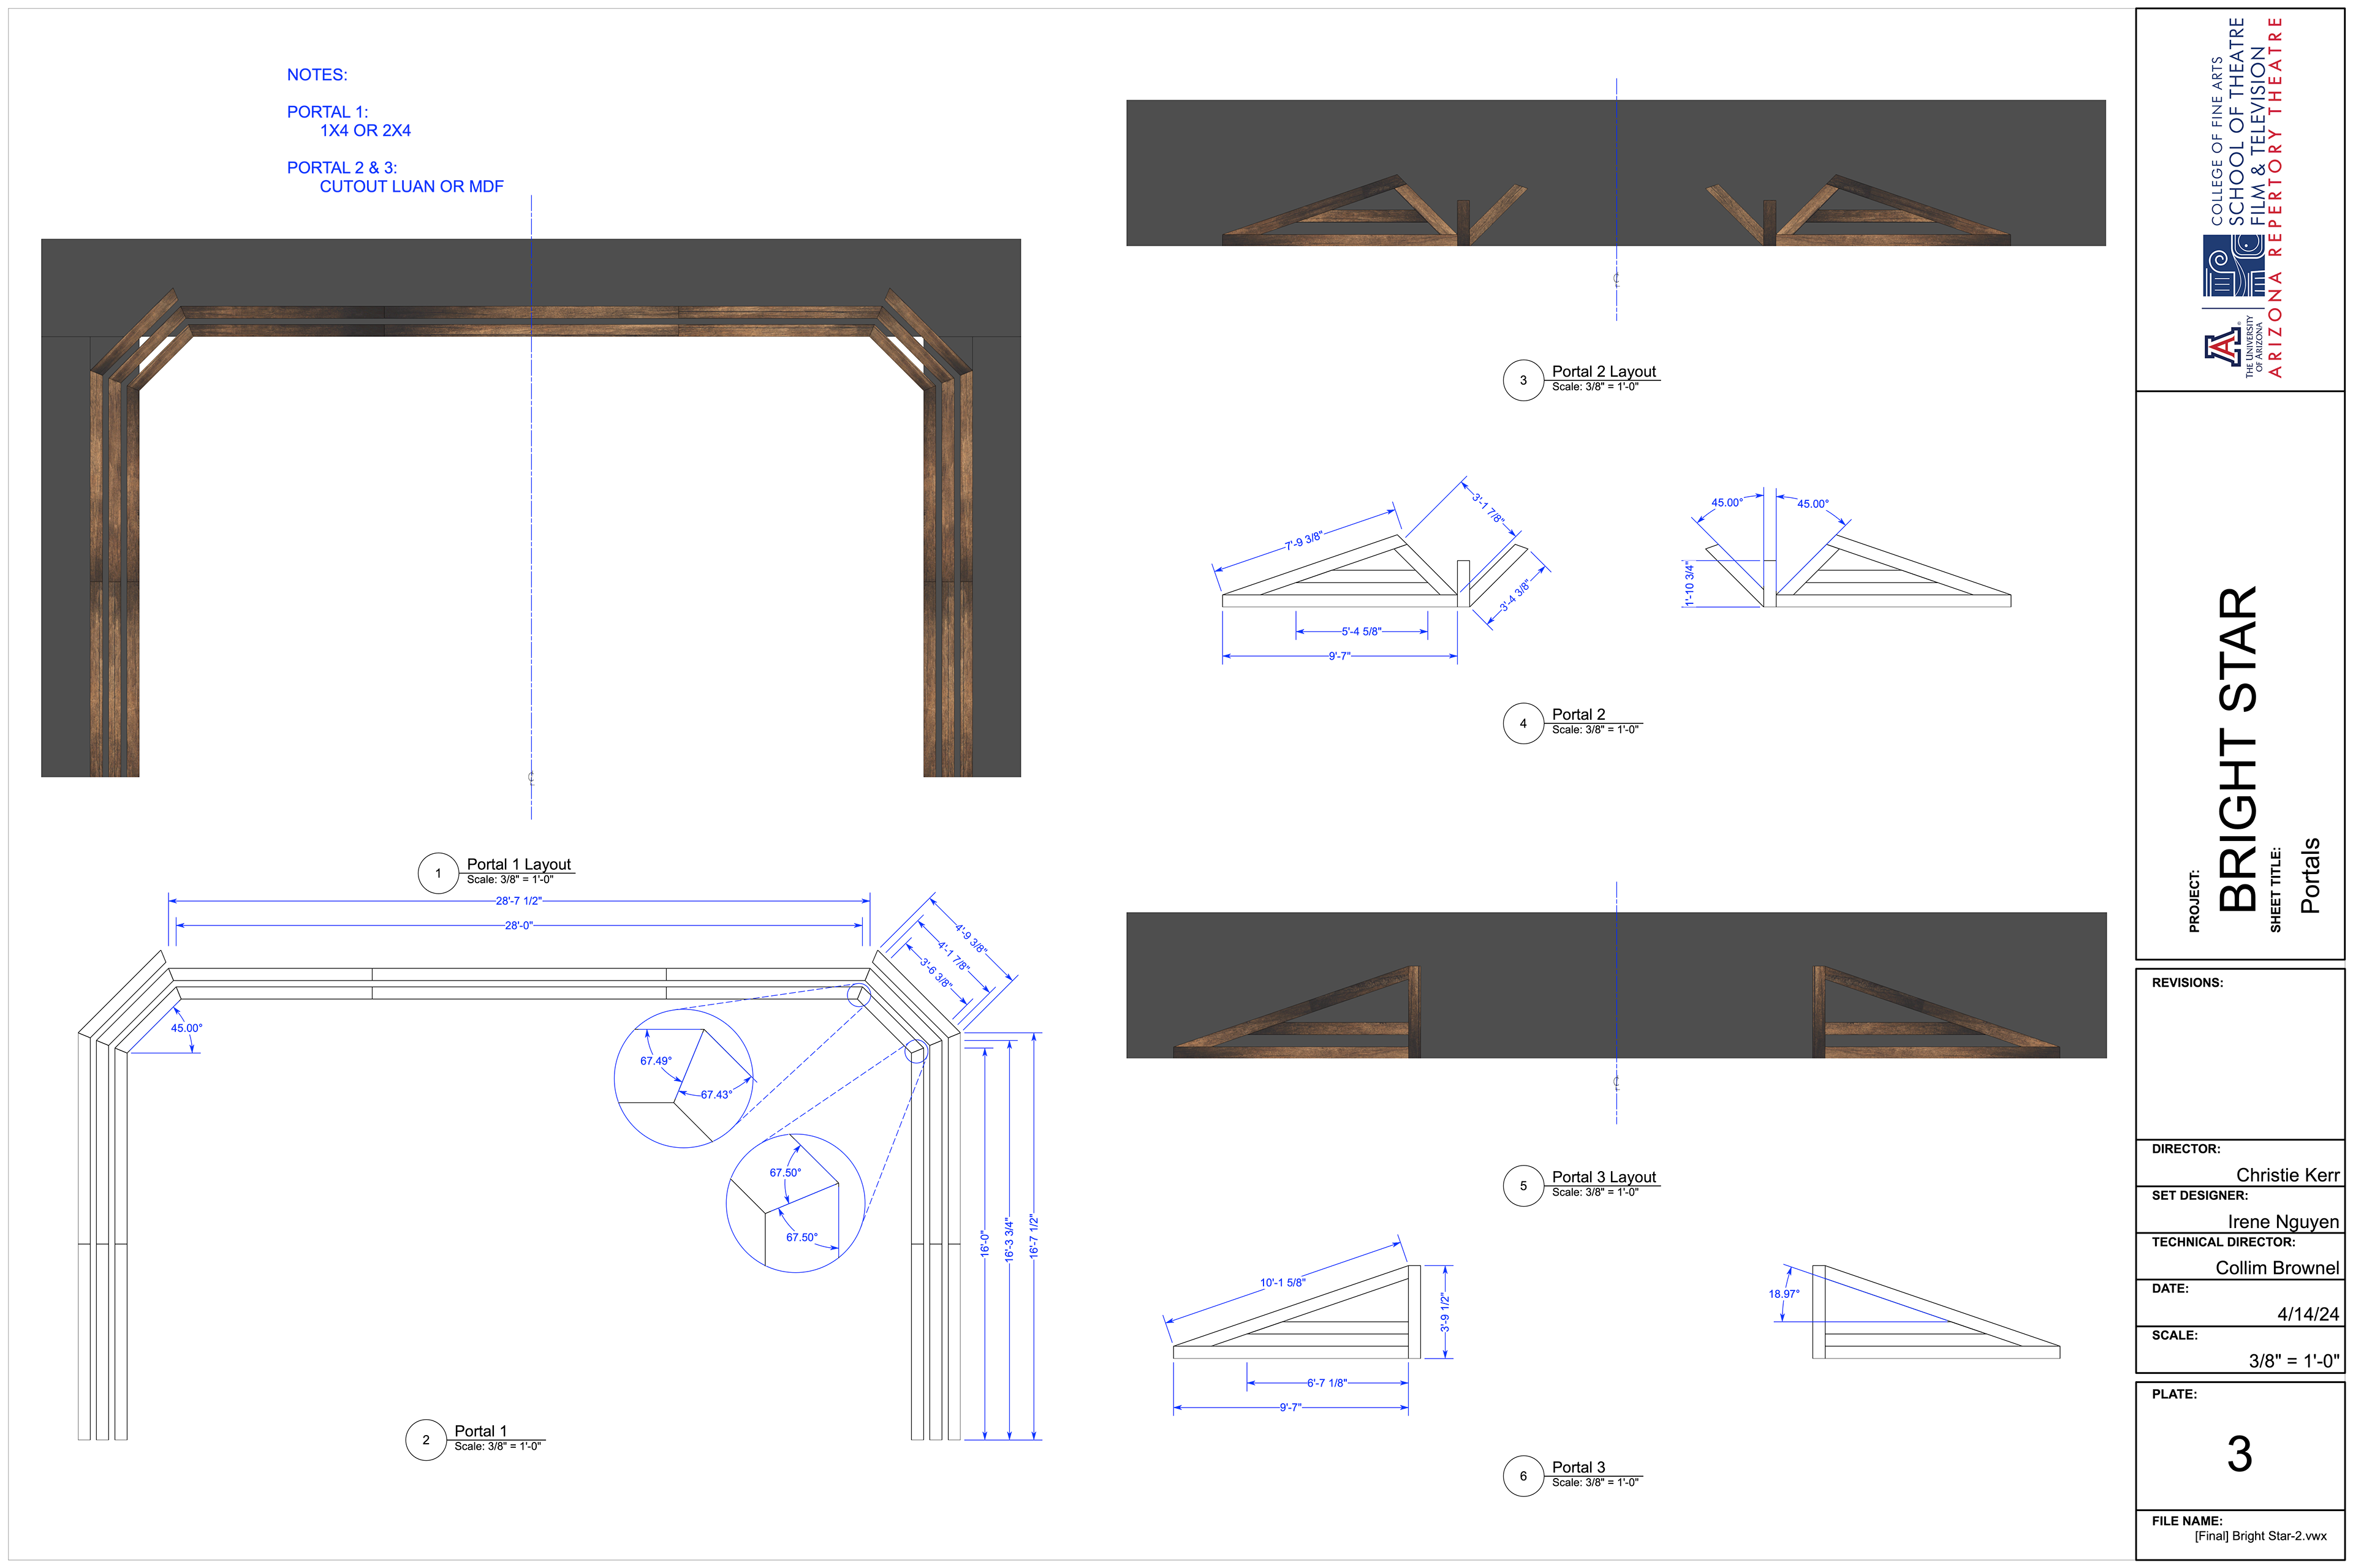Screen dimensions: 2353x1568
Task: Click the University of Arizona 'A' logo
Action: click(x=2223, y=348)
